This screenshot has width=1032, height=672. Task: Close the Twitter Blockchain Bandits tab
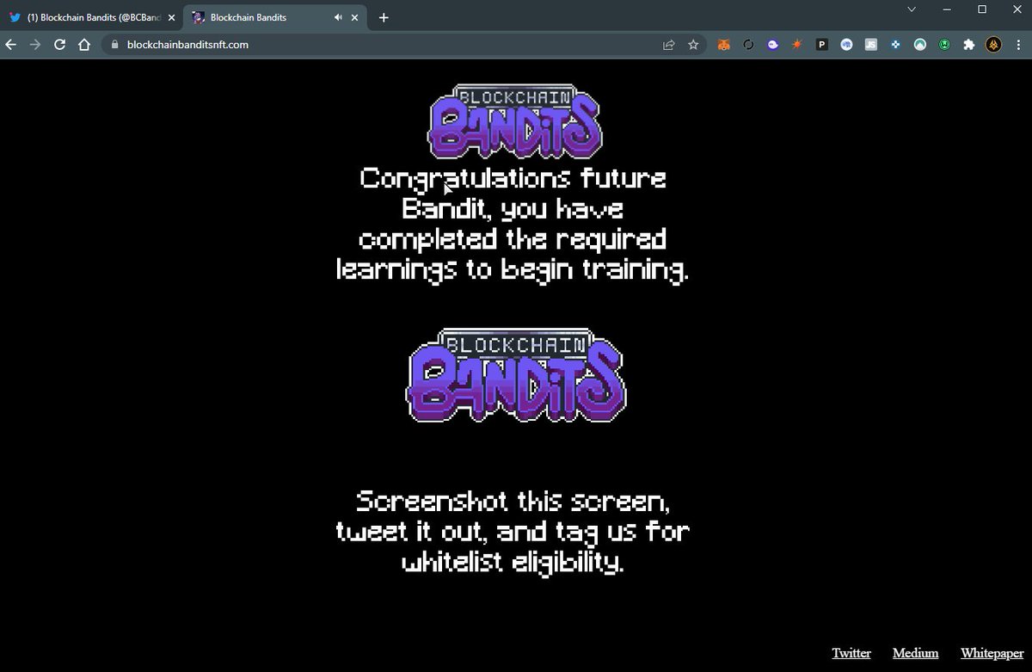(170, 17)
